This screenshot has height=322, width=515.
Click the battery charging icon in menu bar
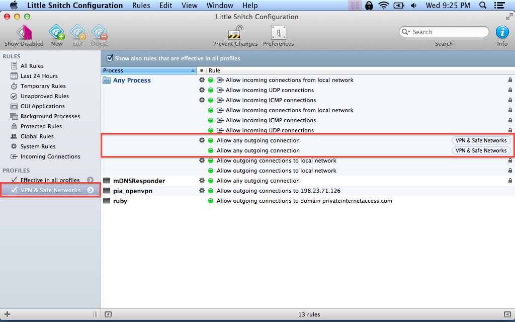(x=399, y=5)
